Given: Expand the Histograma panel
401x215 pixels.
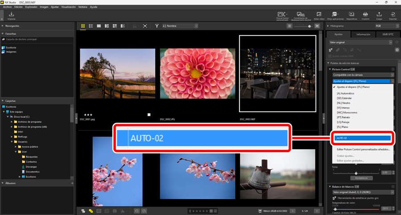Looking at the screenshot, I should click(329, 26).
